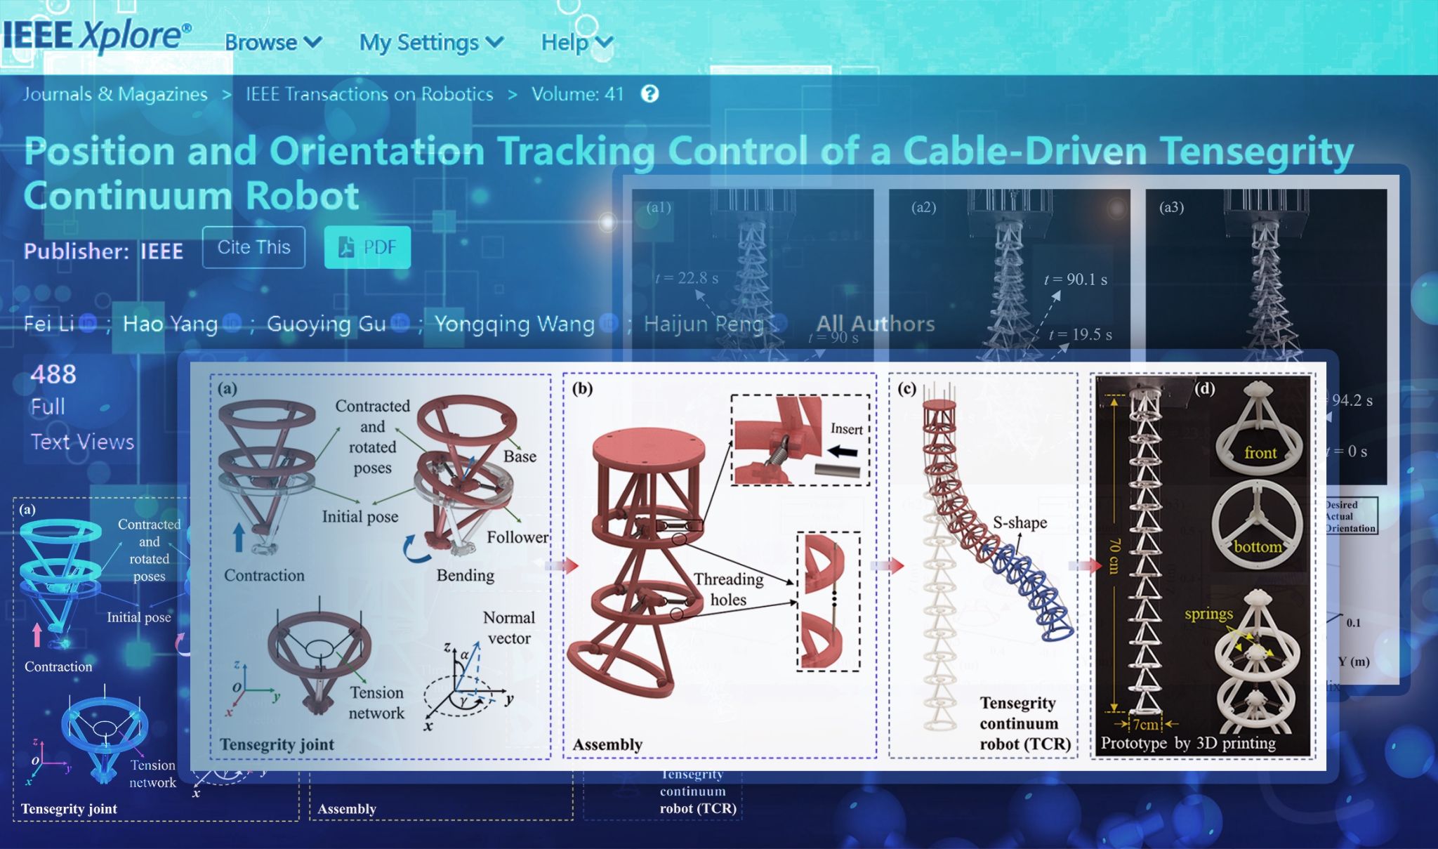This screenshot has height=849, width=1438.
Task: Click ORCID icon beside Yongqing Wang
Action: [609, 323]
